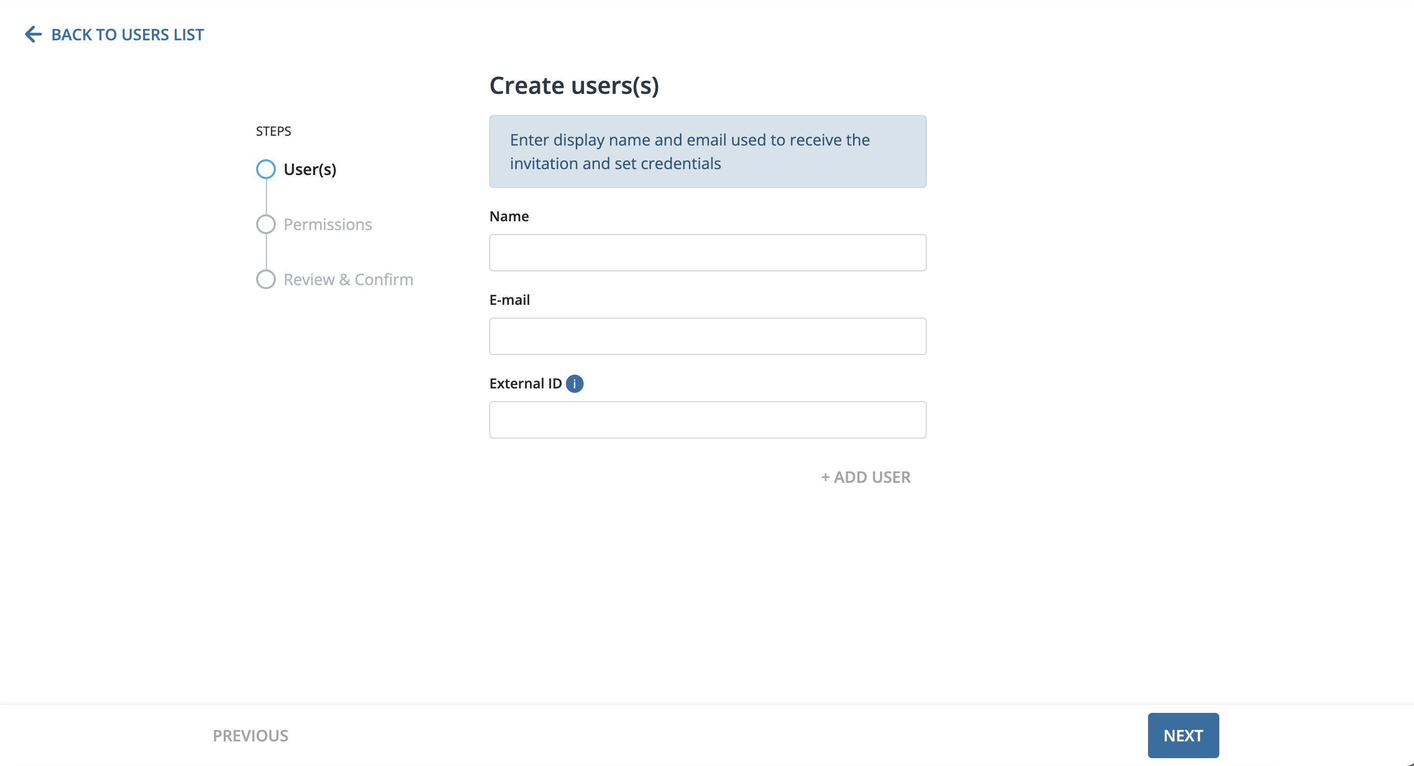Select the Permissions step circle
1414x766 pixels.
click(265, 224)
